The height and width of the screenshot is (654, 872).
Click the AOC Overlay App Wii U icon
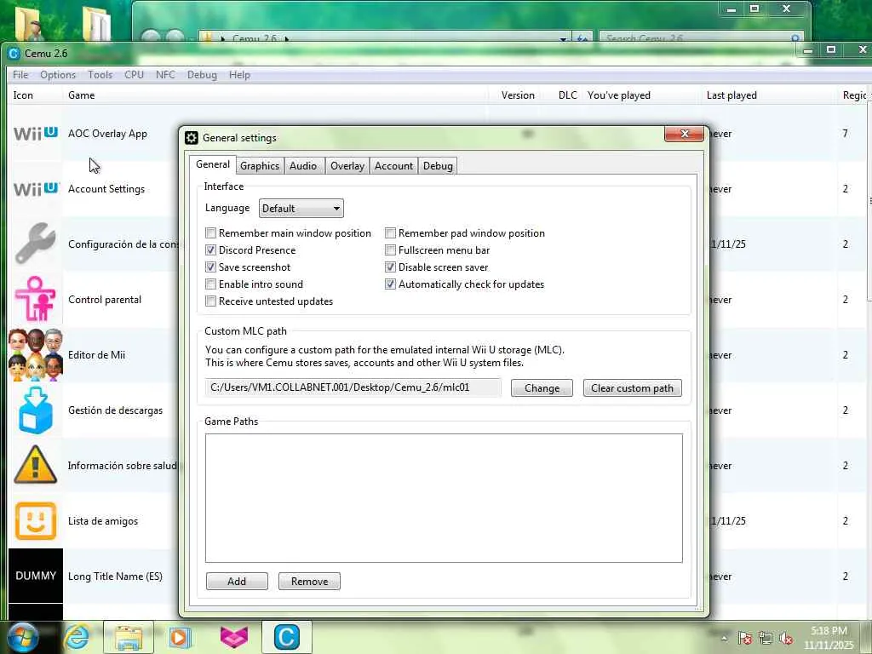pos(36,134)
